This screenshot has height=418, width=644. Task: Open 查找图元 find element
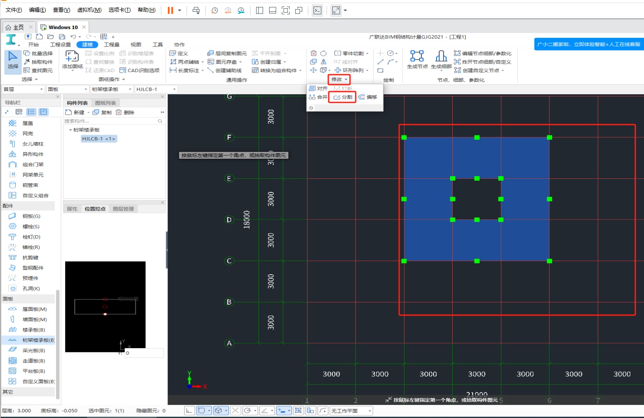pos(38,70)
